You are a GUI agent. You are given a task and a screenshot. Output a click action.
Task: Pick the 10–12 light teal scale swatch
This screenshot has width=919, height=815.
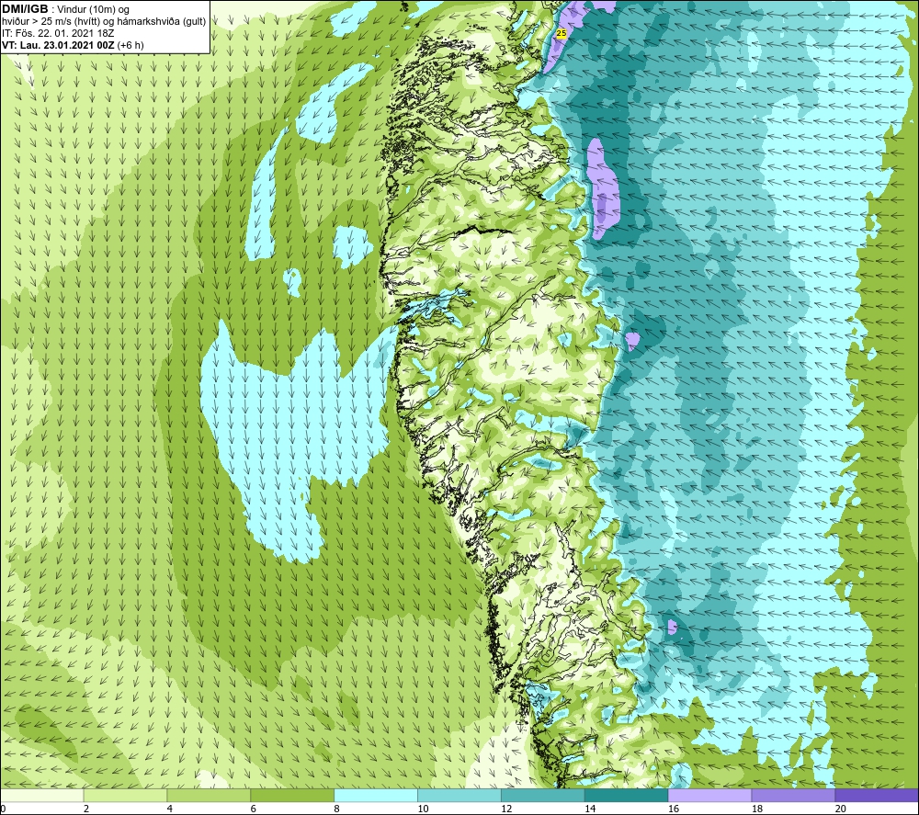(x=459, y=795)
